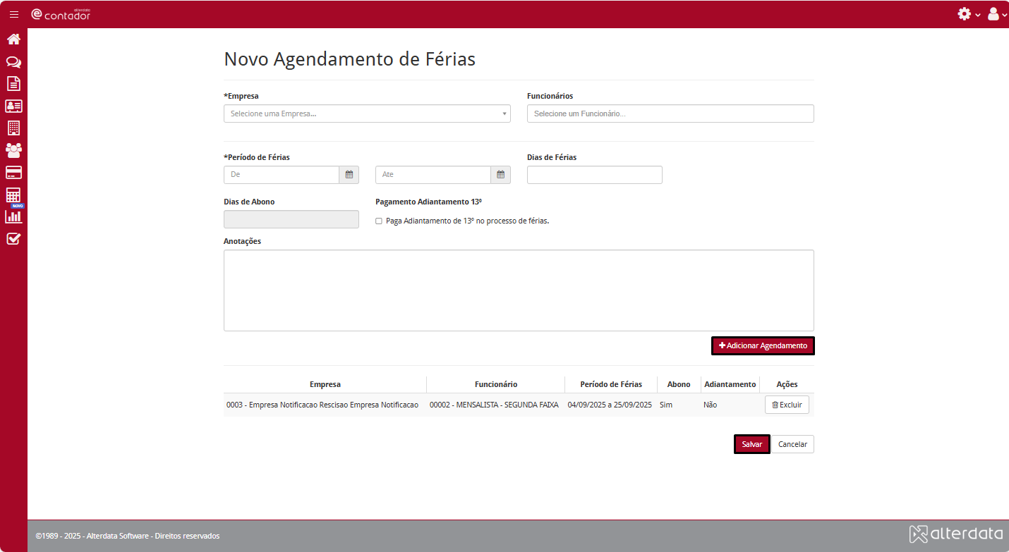Open the building companies sidebar icon
This screenshot has width=1009, height=552.
13,128
